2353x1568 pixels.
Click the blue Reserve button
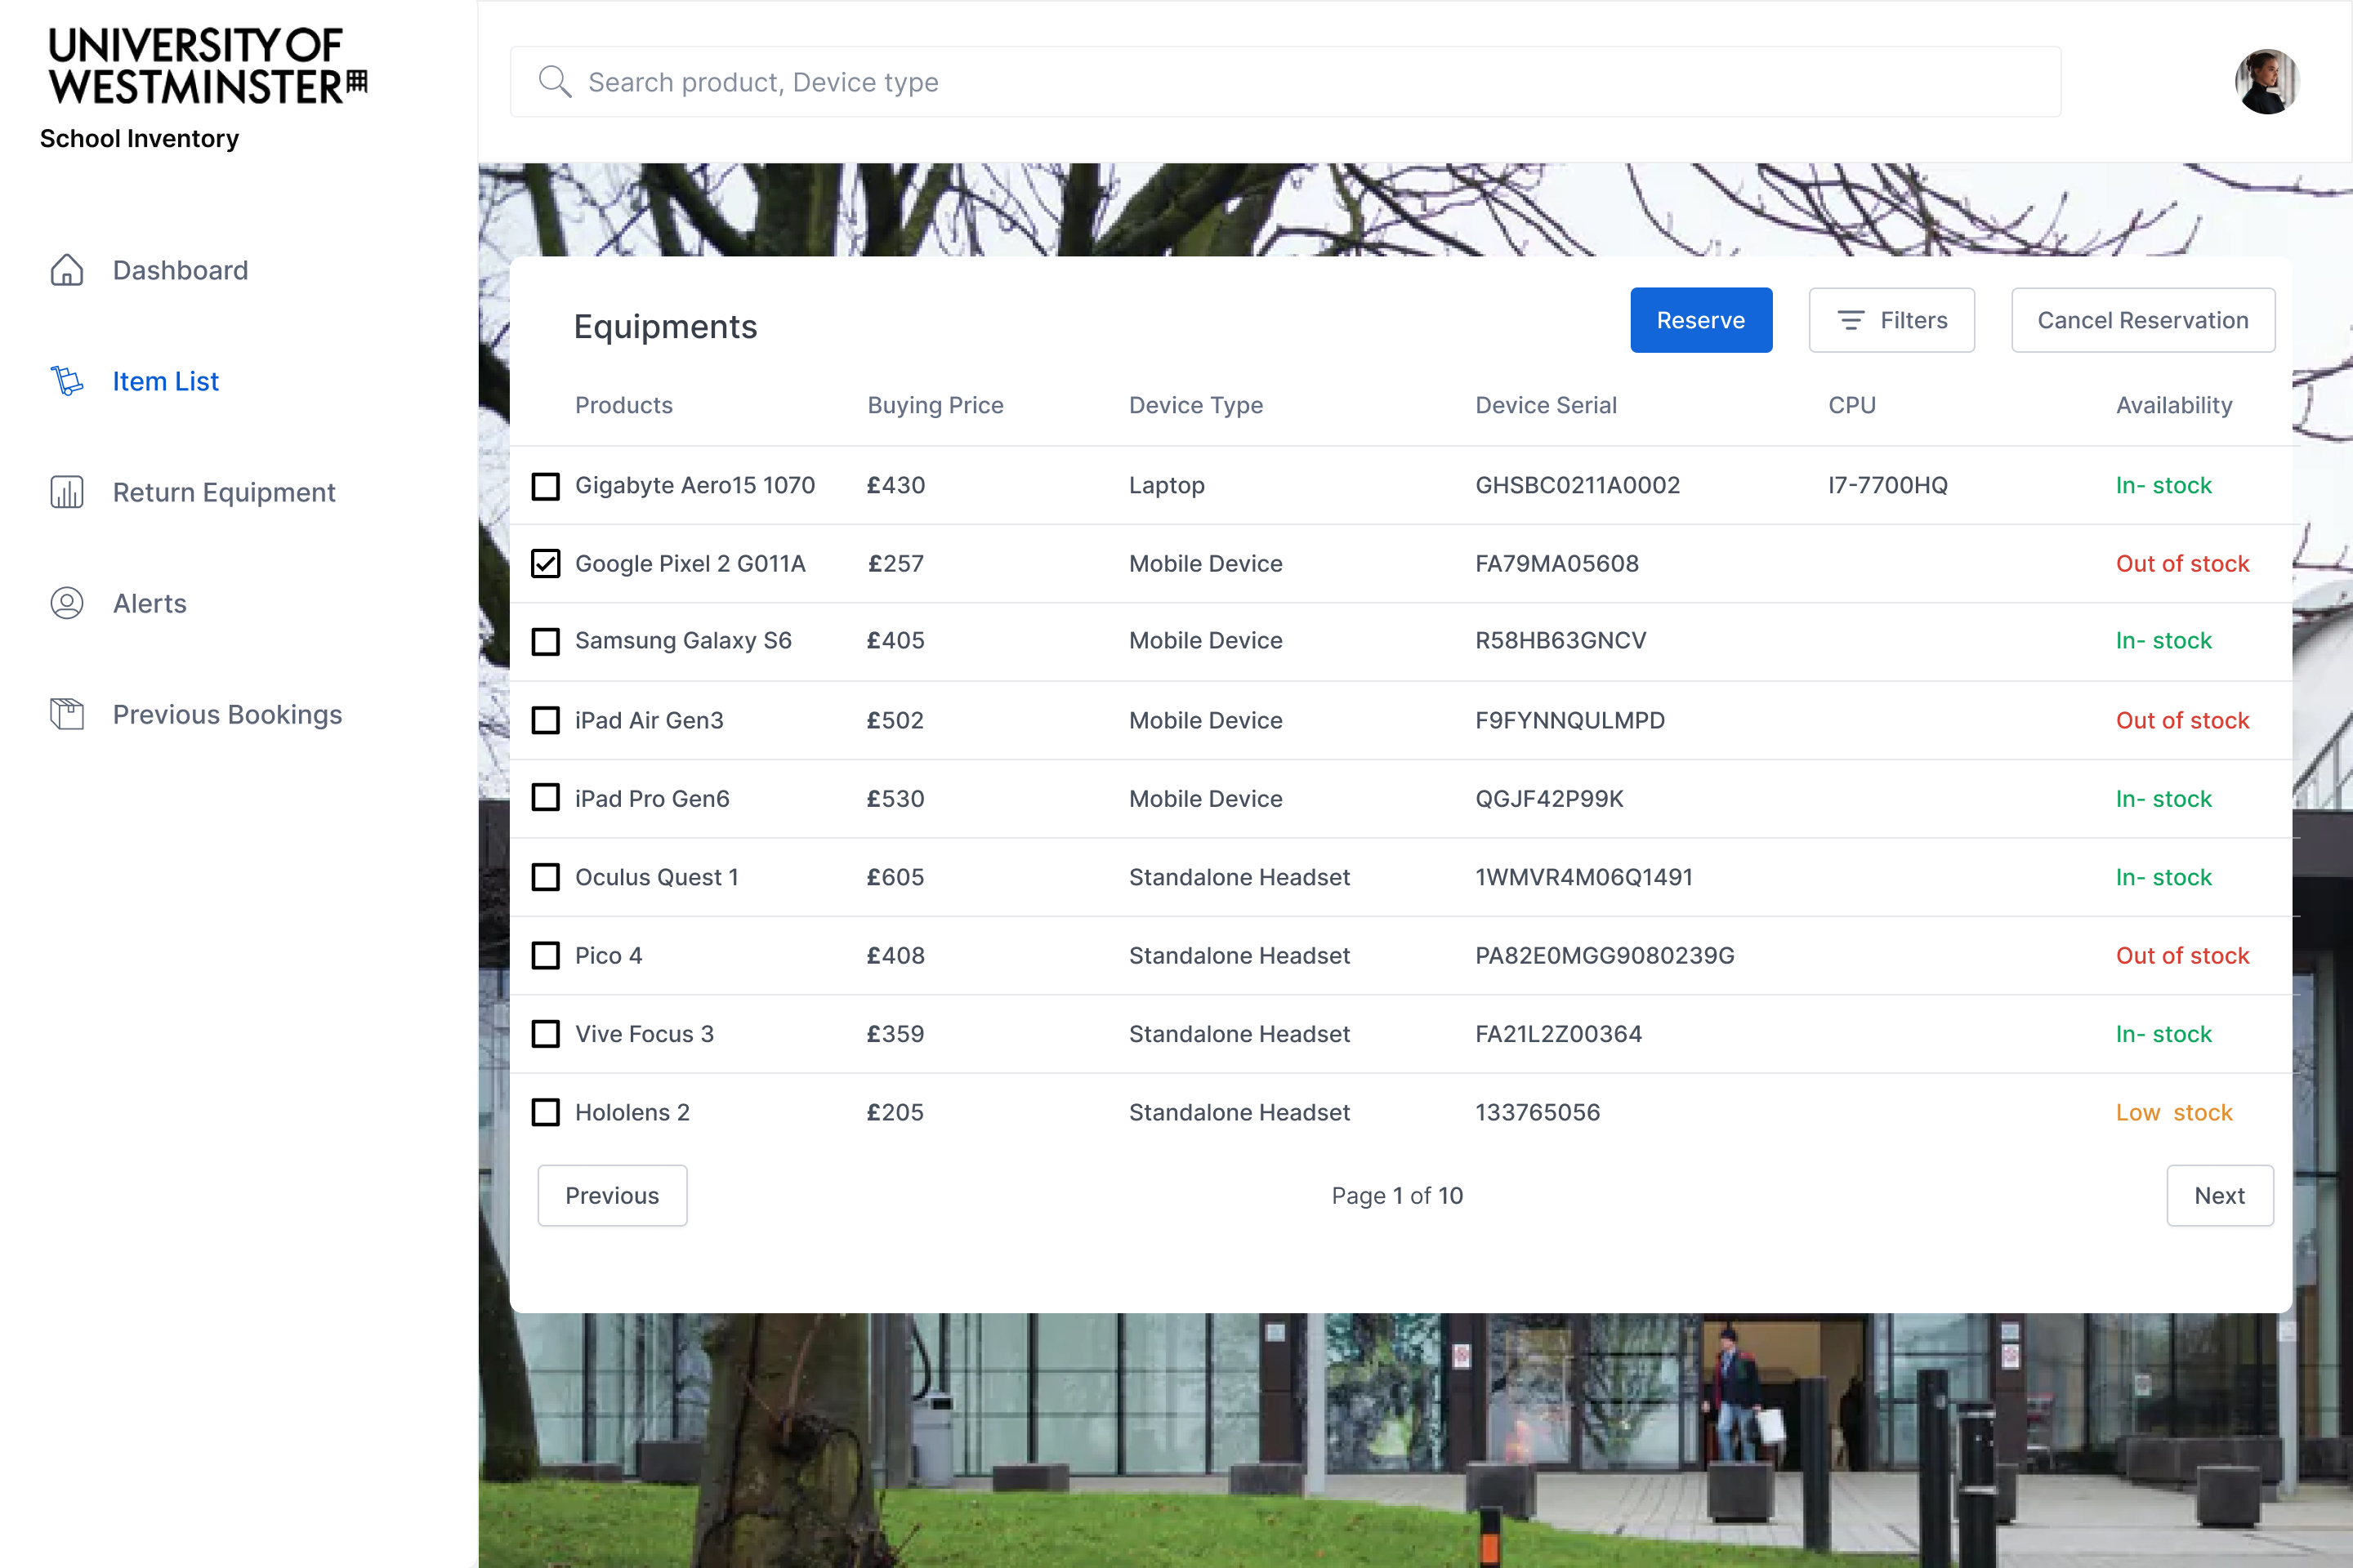1701,320
